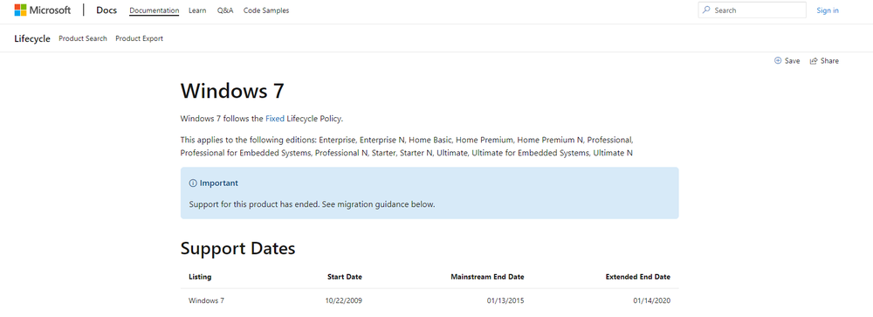Click the Extended End Date header

click(638, 277)
